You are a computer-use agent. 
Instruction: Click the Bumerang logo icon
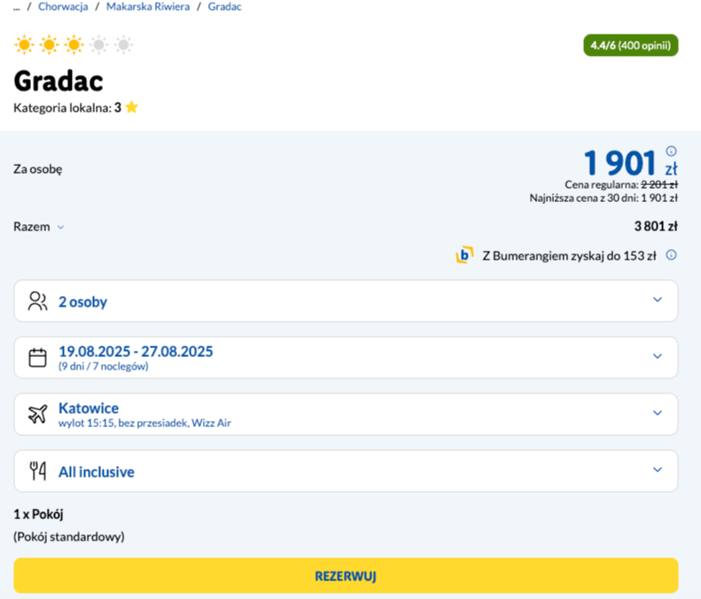[464, 255]
